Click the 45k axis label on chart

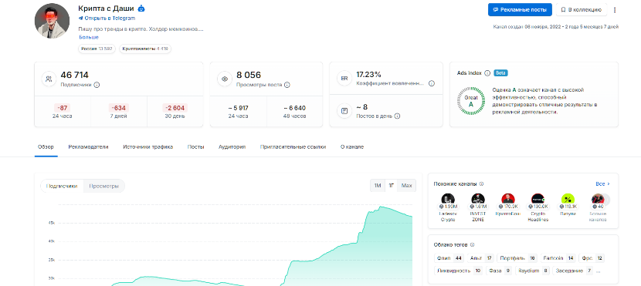click(x=52, y=223)
